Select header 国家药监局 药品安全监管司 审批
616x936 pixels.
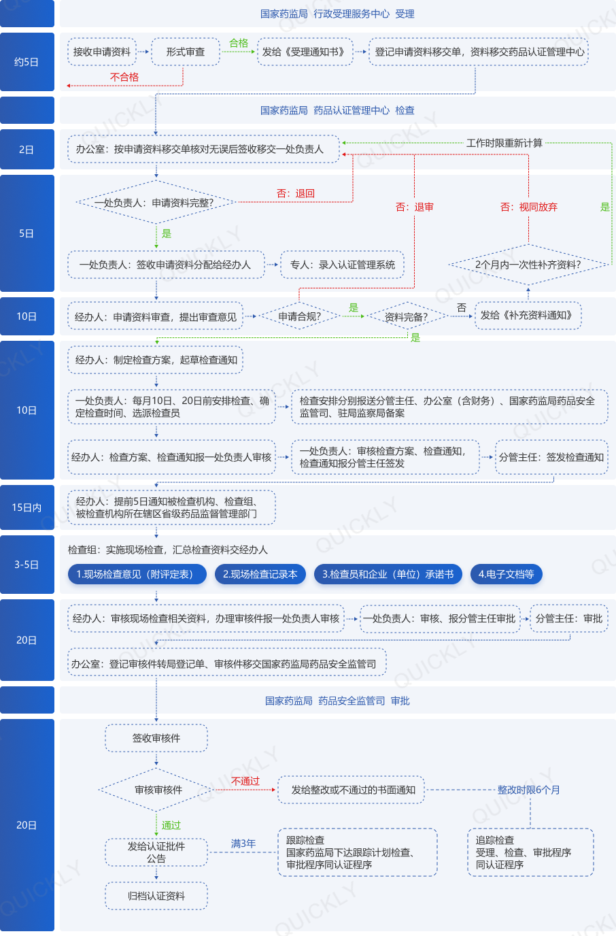pos(337,701)
